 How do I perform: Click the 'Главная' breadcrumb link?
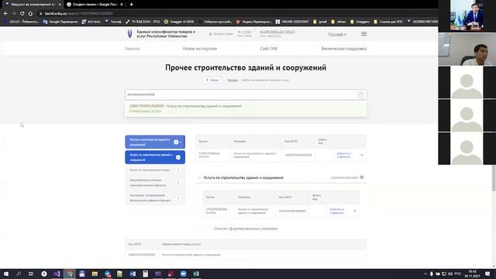point(232,81)
